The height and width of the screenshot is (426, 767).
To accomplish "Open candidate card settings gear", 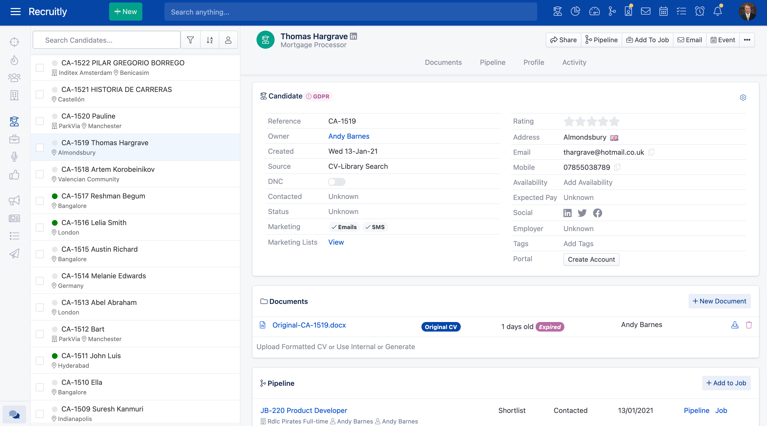I will point(743,97).
